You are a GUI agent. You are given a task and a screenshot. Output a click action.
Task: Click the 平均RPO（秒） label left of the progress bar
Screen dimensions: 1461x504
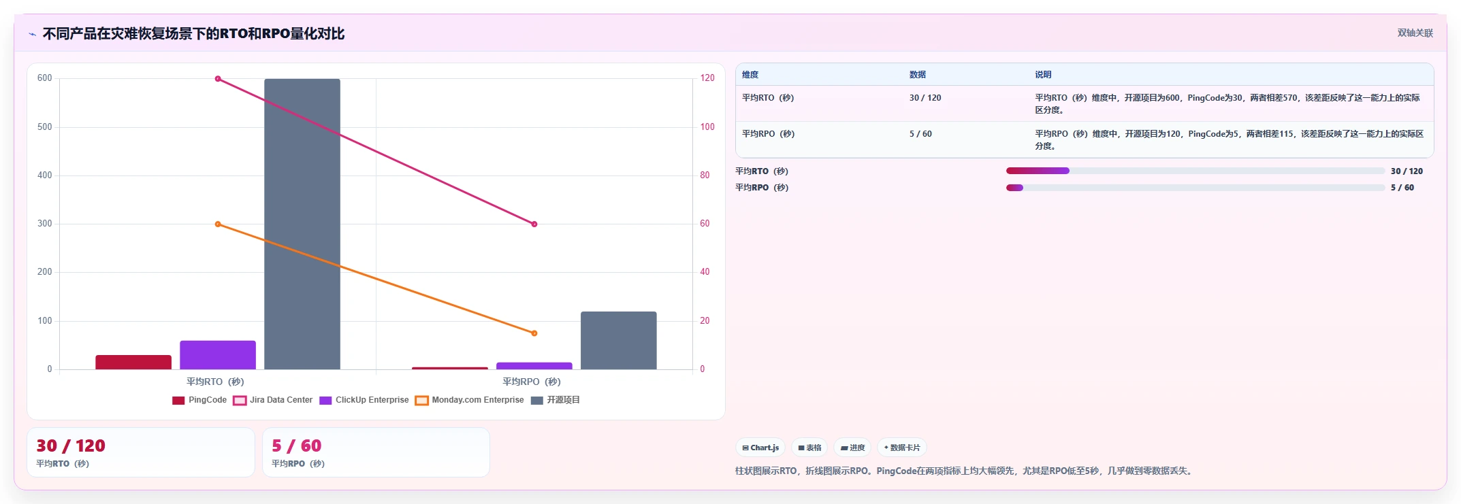coord(762,188)
